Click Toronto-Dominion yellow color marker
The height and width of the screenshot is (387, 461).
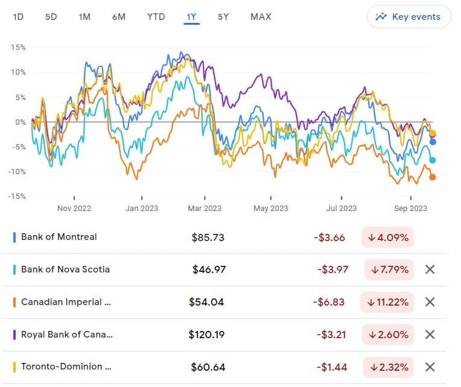14,367
